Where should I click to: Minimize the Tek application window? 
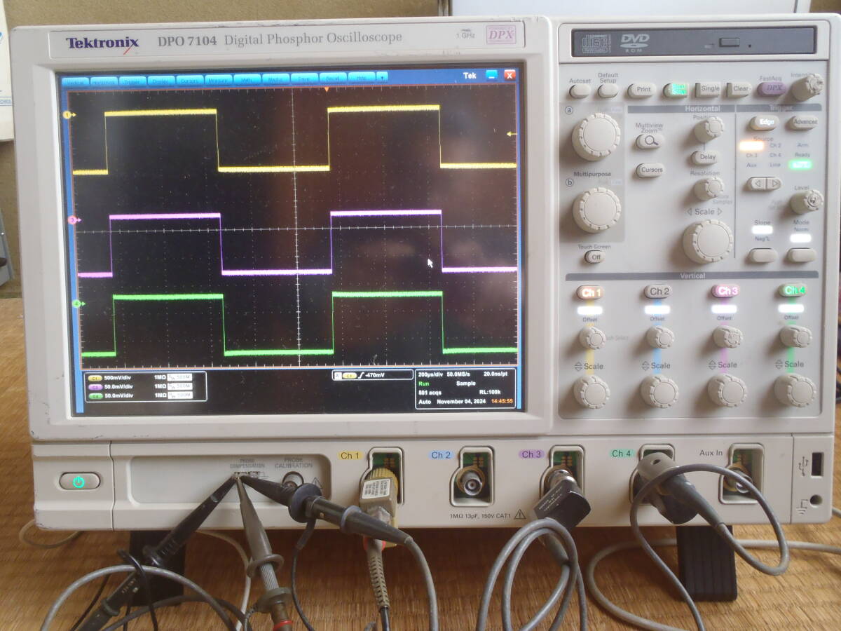(493, 74)
